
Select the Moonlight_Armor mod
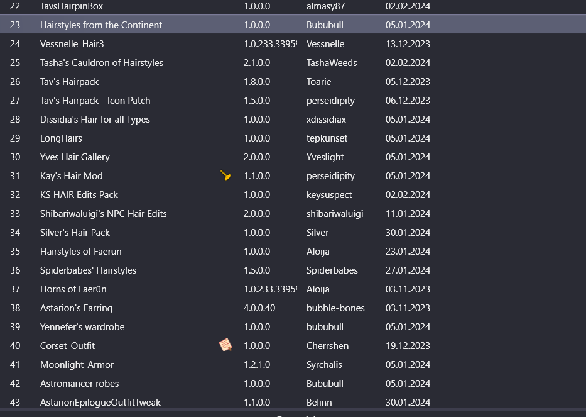point(77,365)
